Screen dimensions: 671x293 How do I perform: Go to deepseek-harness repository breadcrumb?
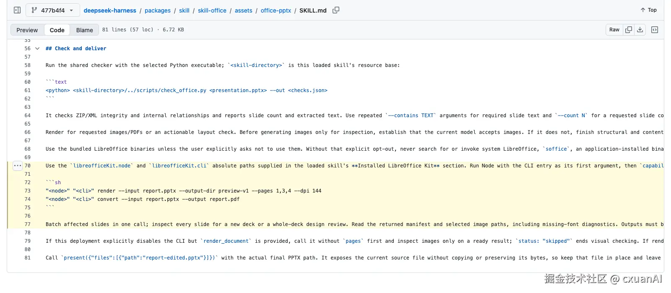point(110,10)
